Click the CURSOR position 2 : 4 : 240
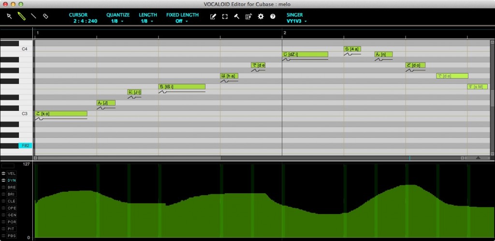495x241 pixels. 86,21
